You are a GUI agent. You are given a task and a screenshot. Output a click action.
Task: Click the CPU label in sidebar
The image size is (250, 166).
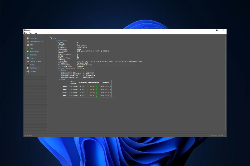tap(32, 45)
